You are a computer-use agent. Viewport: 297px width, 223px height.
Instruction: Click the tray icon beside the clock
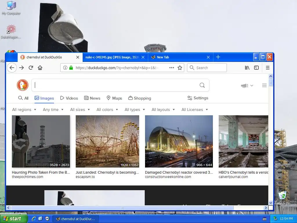[276, 219]
